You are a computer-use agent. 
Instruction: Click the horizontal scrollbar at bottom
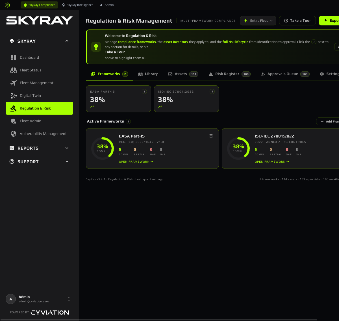click(159, 320)
